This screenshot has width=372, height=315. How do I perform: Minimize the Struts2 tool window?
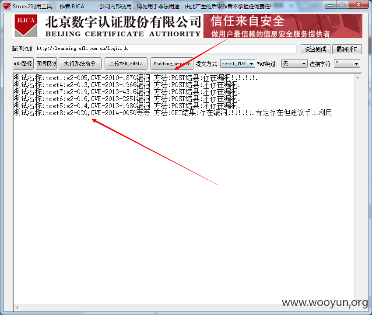[x=330, y=4]
